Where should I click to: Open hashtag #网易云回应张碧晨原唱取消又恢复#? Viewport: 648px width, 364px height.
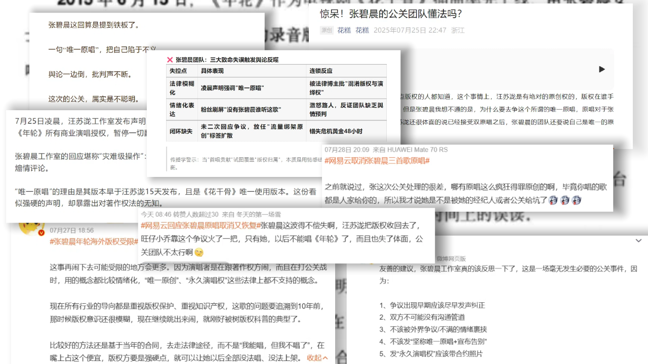[x=200, y=225]
